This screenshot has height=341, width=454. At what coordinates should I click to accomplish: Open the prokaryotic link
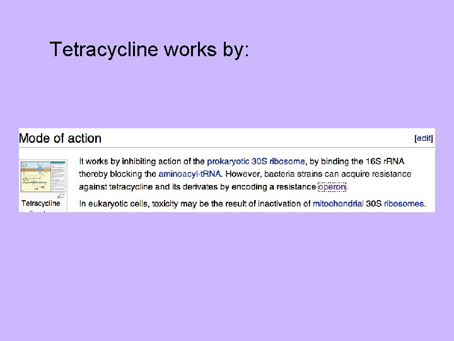(x=228, y=162)
